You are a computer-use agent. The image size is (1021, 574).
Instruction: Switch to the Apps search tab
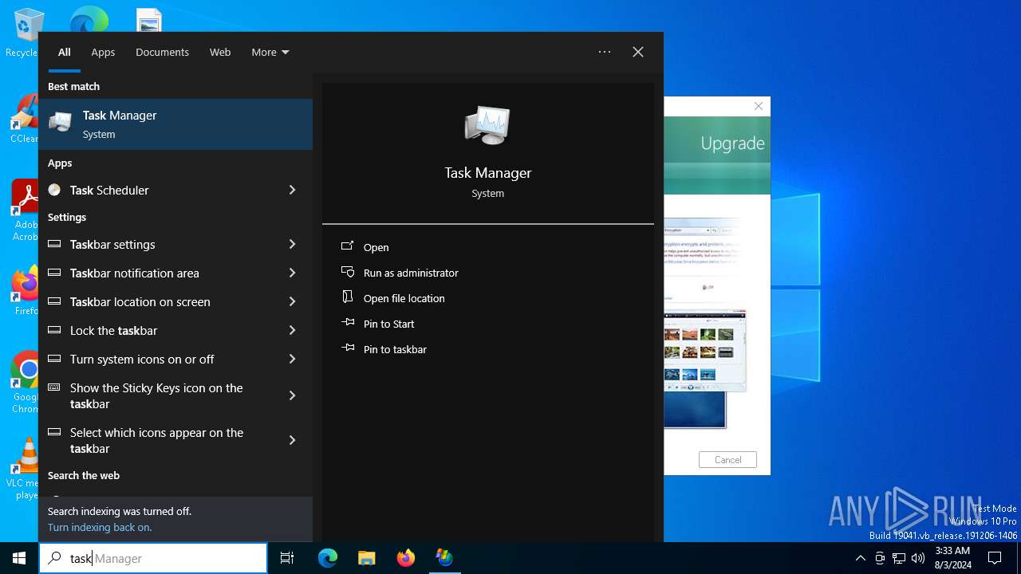pyautogui.click(x=103, y=52)
